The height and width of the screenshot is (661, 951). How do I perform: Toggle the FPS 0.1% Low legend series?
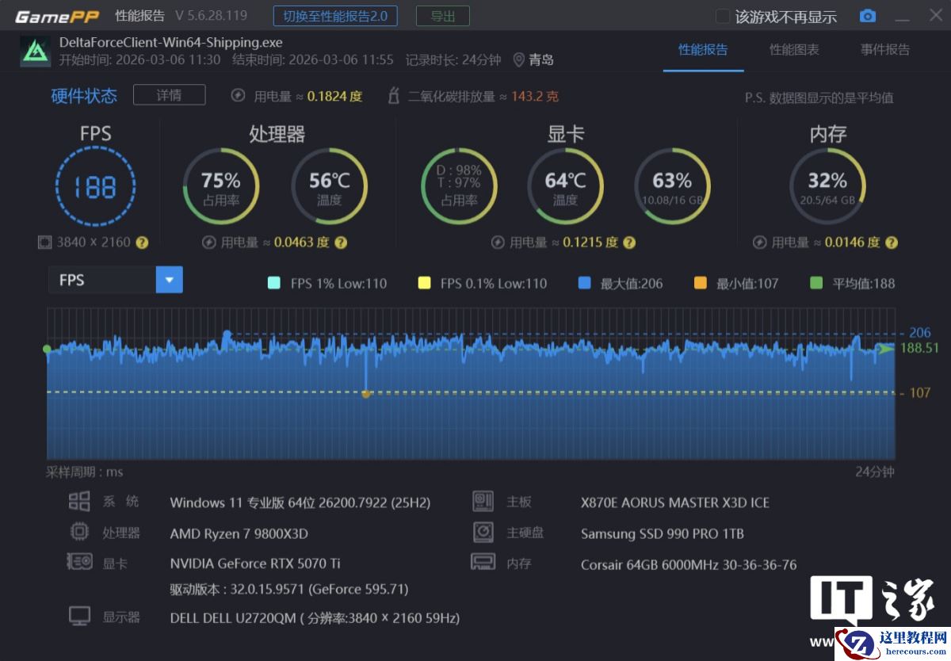425,283
